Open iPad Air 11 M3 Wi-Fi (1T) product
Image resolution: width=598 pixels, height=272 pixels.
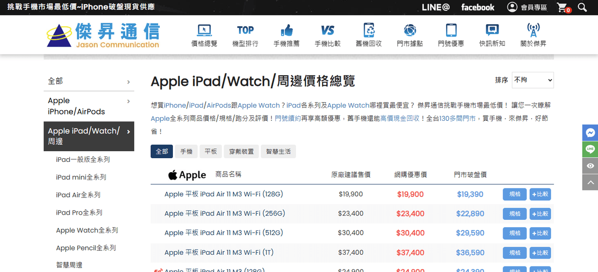coord(219,252)
